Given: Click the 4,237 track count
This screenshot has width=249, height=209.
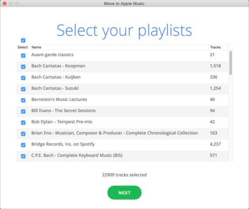Looking at the screenshot, I should coord(215,144).
